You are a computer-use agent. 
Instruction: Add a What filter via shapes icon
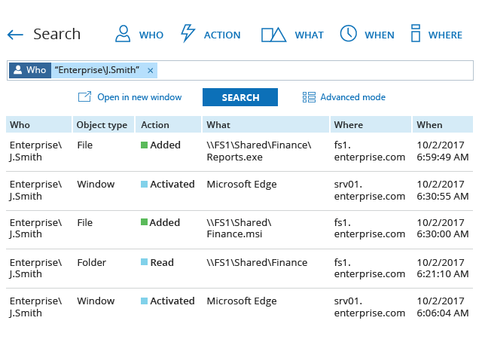[274, 35]
